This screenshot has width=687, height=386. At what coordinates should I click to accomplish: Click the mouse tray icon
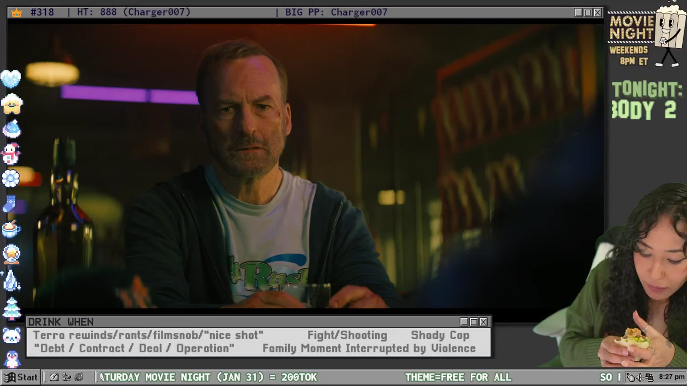[631, 377]
